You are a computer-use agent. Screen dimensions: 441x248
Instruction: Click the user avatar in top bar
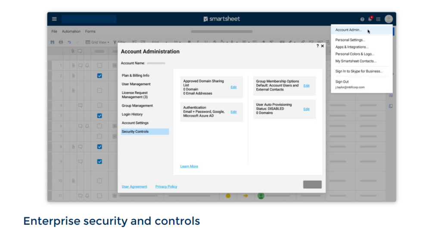coord(389,19)
